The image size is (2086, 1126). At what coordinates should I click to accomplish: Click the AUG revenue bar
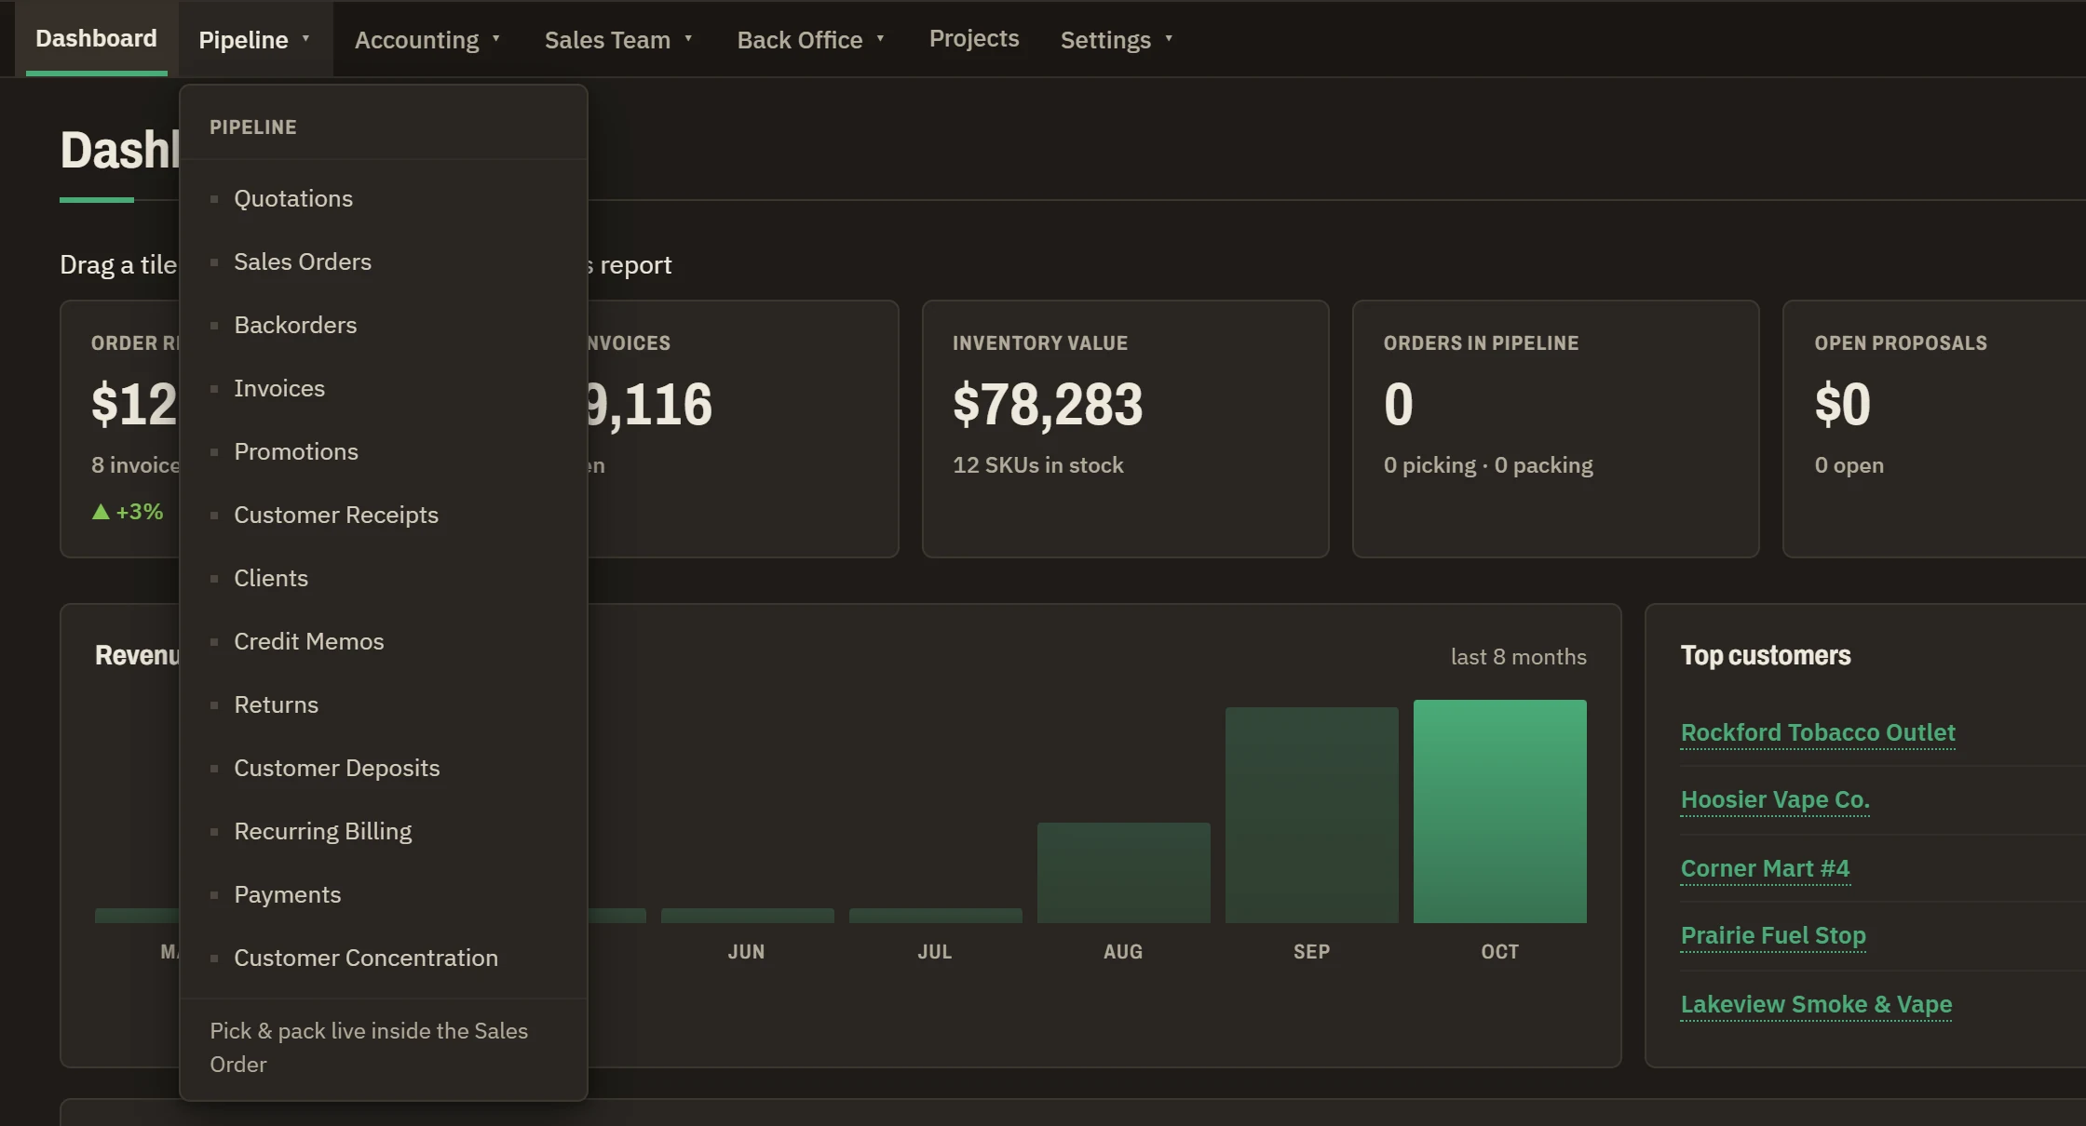(x=1123, y=873)
